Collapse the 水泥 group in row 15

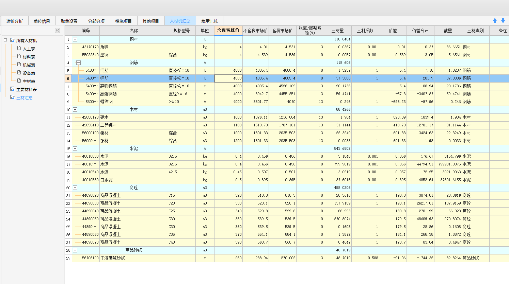tap(75, 149)
